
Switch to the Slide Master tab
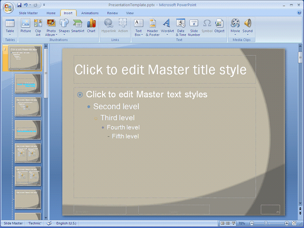pos(28,13)
